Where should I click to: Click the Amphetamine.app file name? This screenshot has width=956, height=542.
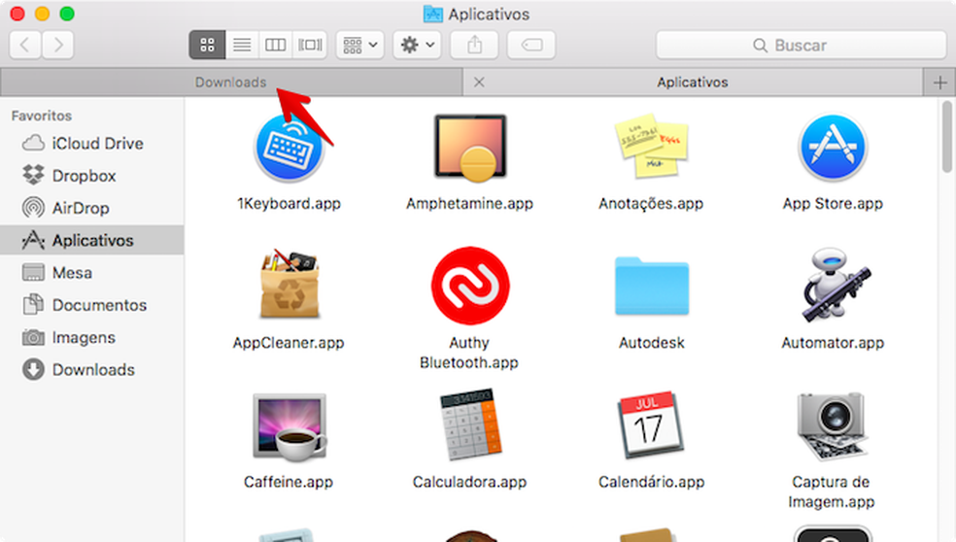[x=470, y=204]
